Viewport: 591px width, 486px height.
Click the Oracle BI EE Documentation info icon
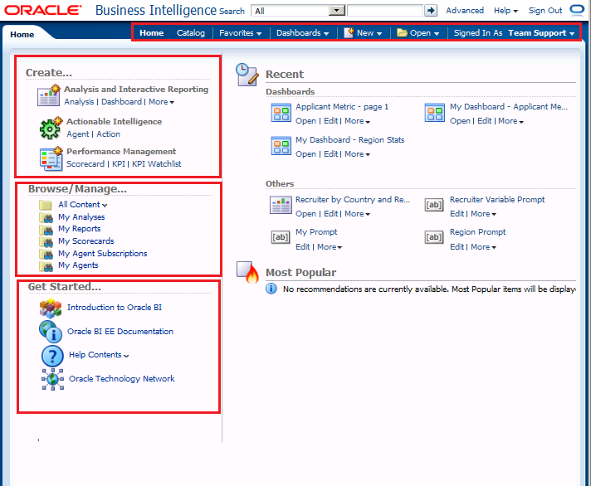(x=51, y=332)
